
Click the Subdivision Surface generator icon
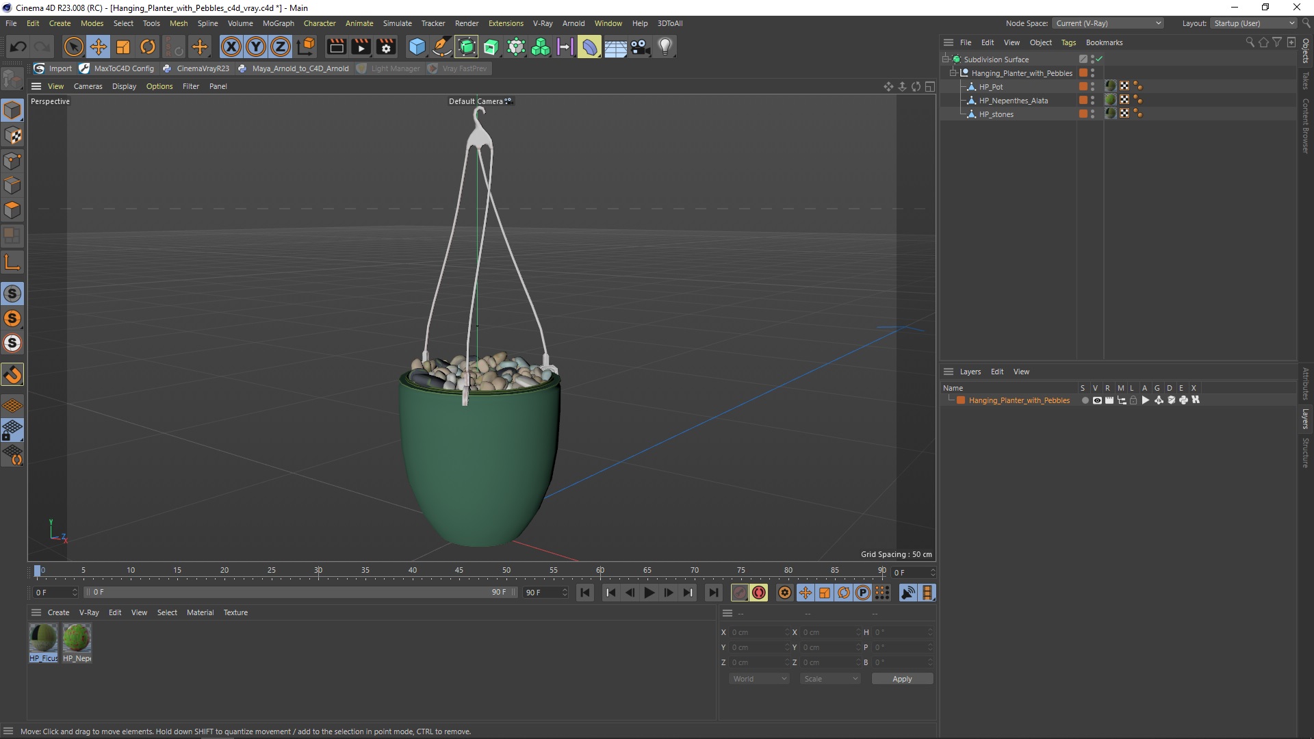pyautogui.click(x=467, y=47)
